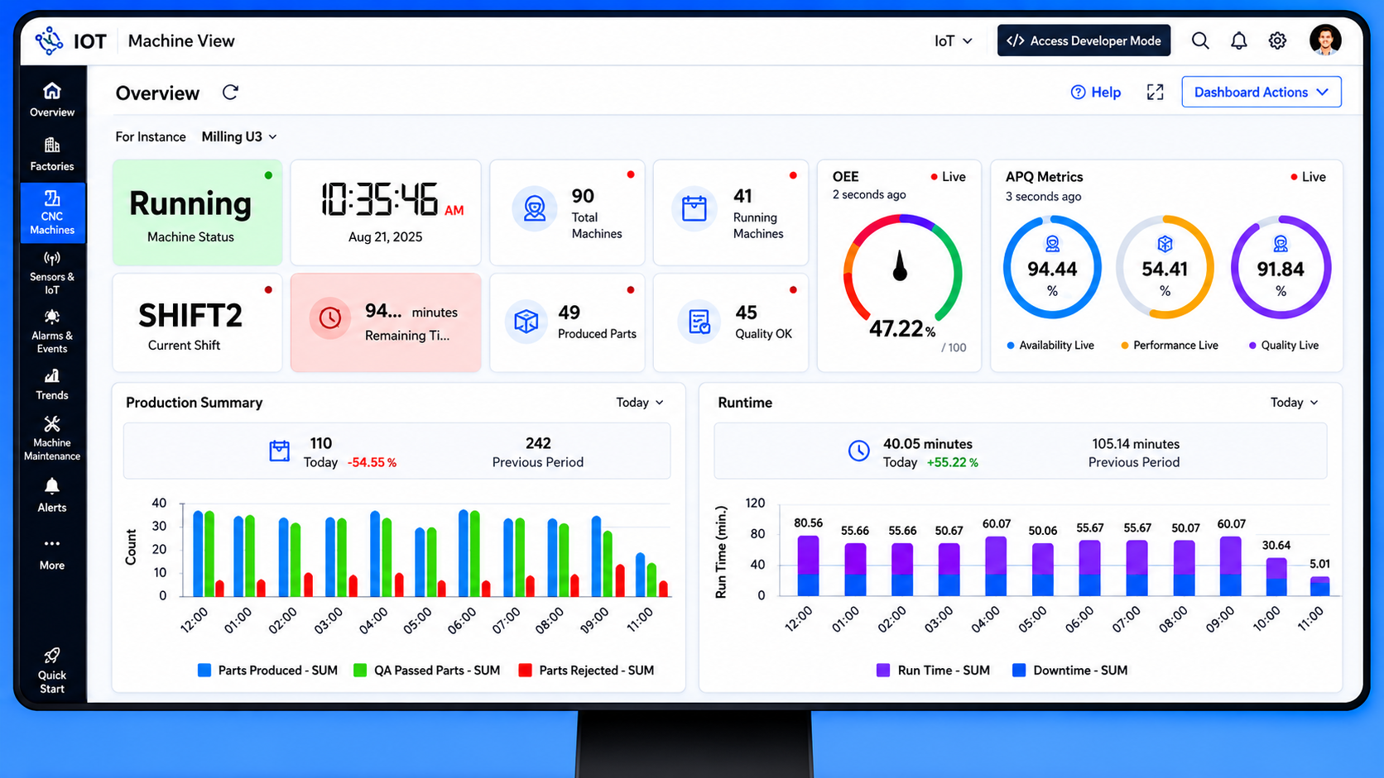Open the settings gear icon
Image resolution: width=1384 pixels, height=778 pixels.
pos(1278,41)
